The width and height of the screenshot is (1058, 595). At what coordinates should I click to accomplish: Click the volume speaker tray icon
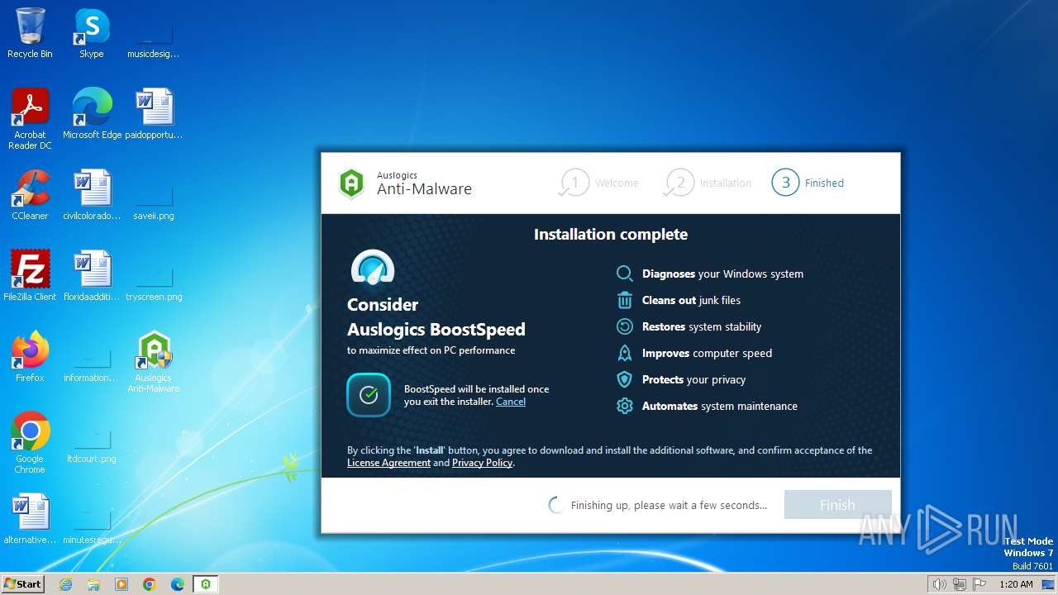940,584
